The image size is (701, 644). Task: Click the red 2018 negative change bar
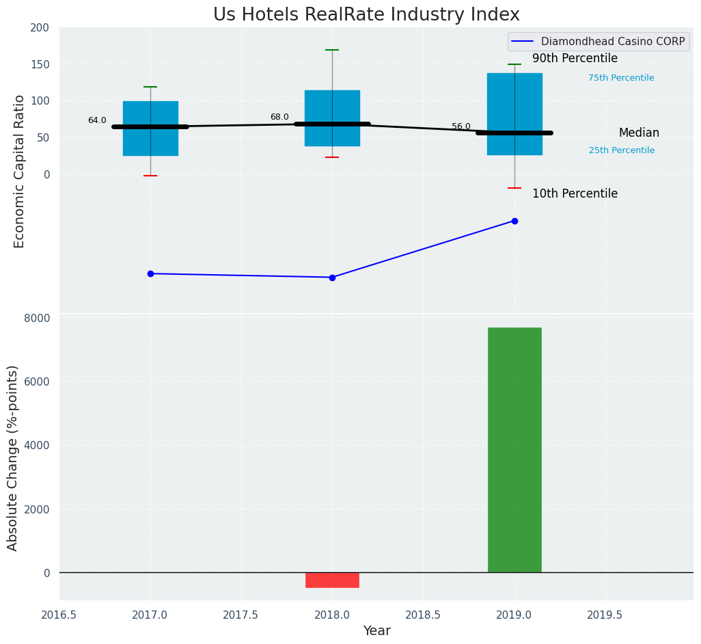pyautogui.click(x=332, y=580)
